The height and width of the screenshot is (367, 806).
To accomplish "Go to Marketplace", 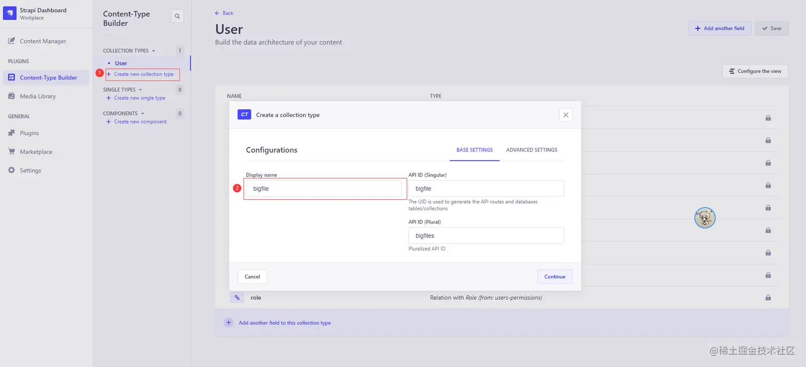I will [x=36, y=152].
